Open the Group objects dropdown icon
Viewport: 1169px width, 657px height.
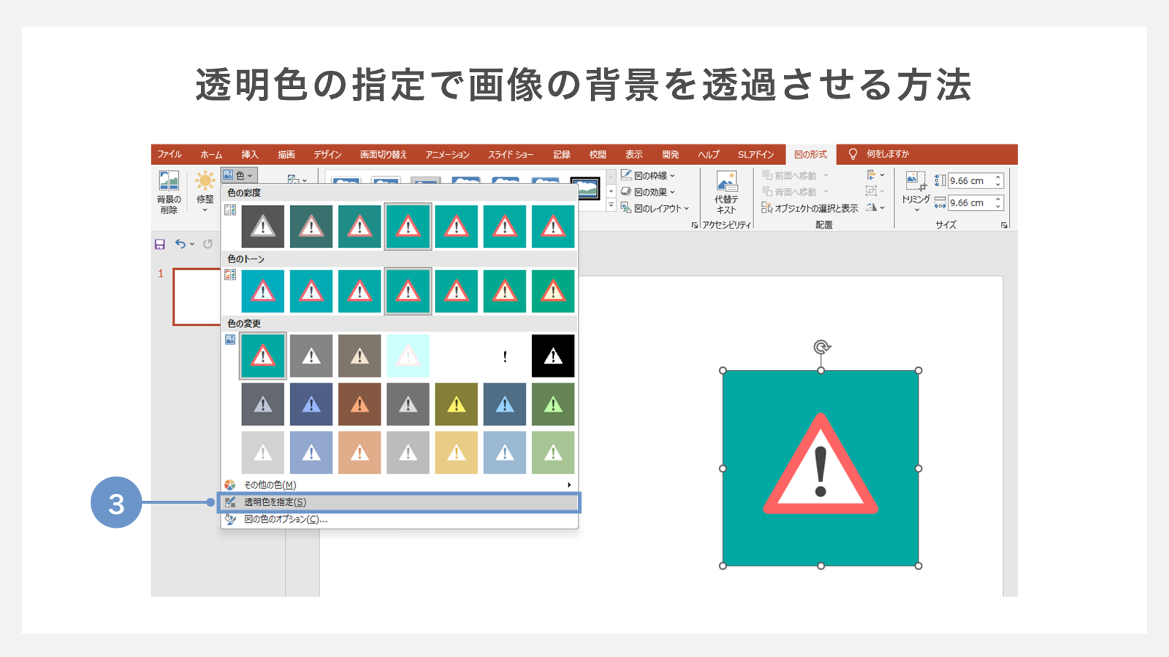pos(875,191)
